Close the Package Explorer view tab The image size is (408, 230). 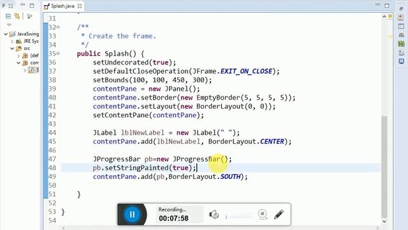pyautogui.click(x=11, y=6)
